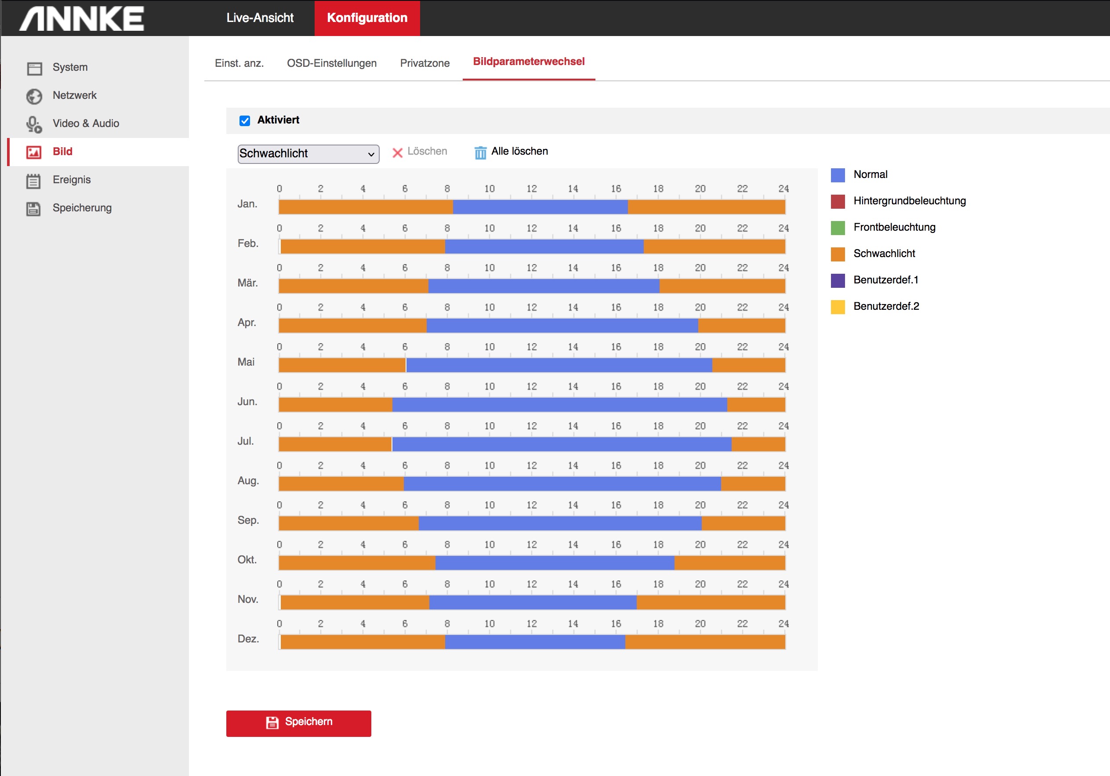Click the Normal blue color swatch
This screenshot has width=1110, height=776.
coord(838,174)
